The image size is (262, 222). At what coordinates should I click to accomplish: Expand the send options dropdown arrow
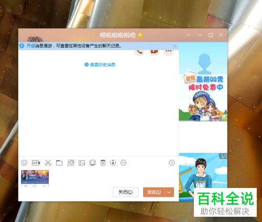click(x=169, y=192)
